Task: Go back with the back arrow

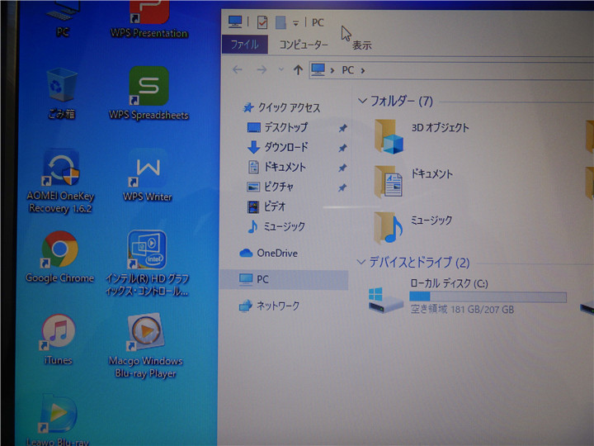Action: (238, 69)
